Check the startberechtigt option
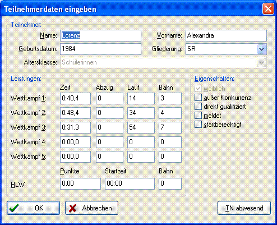Image resolution: width=277 pixels, height=225 pixels. click(x=198, y=124)
